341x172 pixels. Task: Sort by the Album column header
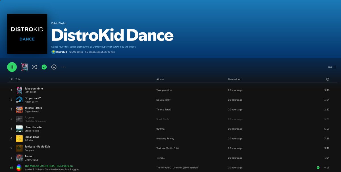tap(160, 79)
